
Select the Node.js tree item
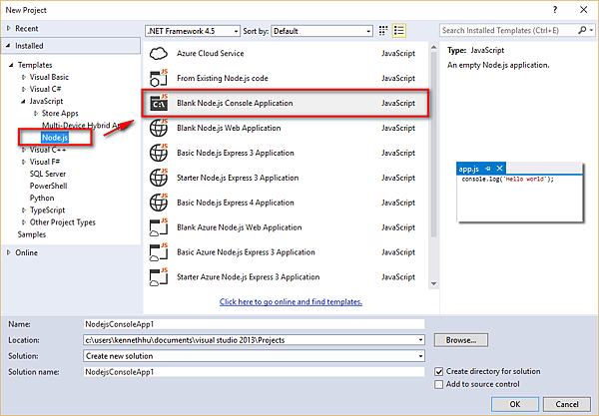pyautogui.click(x=55, y=138)
